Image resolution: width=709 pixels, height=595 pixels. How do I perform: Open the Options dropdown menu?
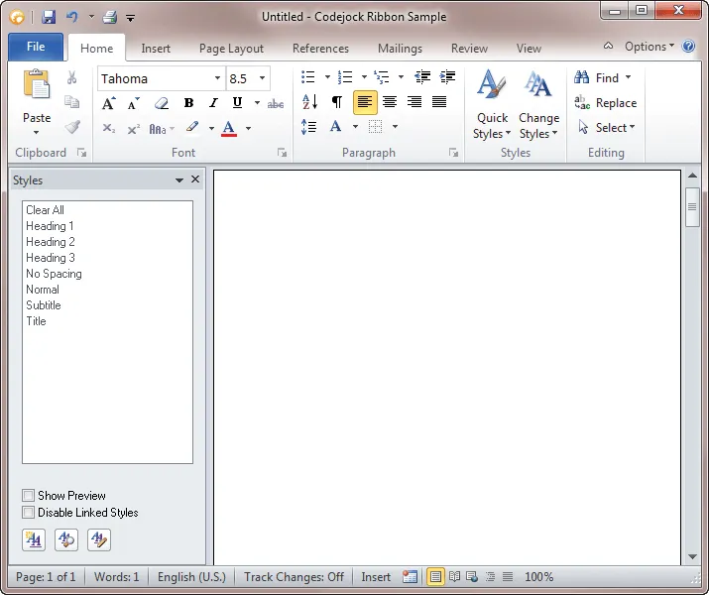(650, 47)
